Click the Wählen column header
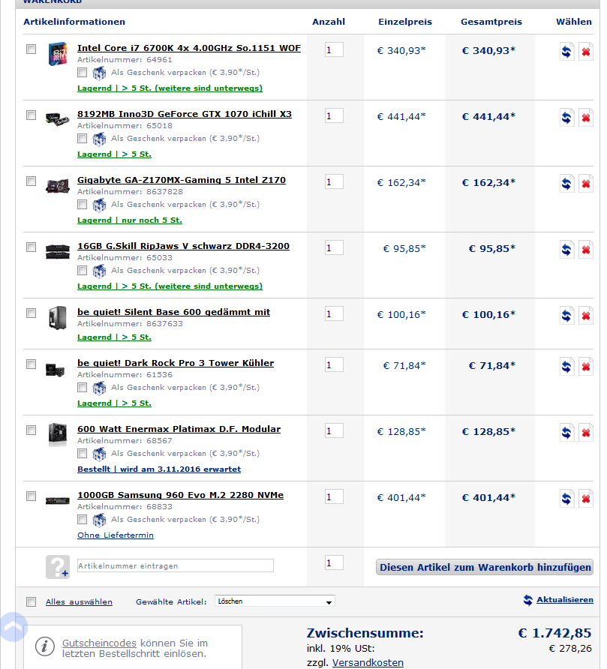607x669 pixels. pos(574,22)
